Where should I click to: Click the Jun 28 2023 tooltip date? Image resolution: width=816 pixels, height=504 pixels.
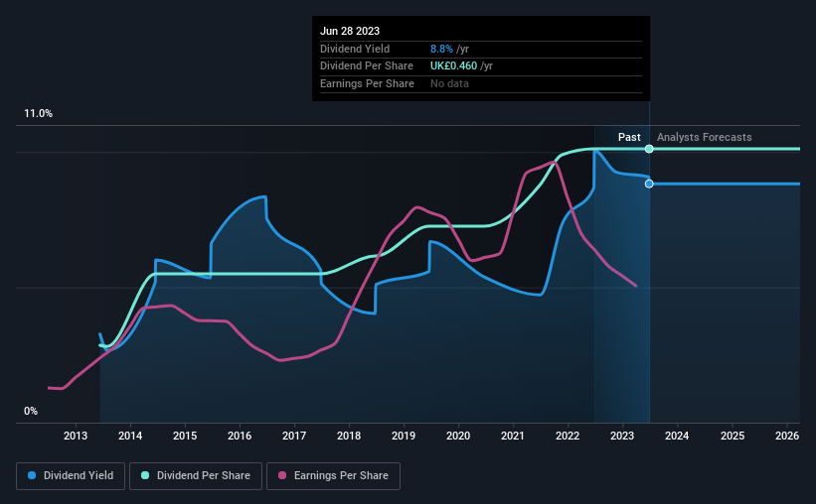click(350, 31)
